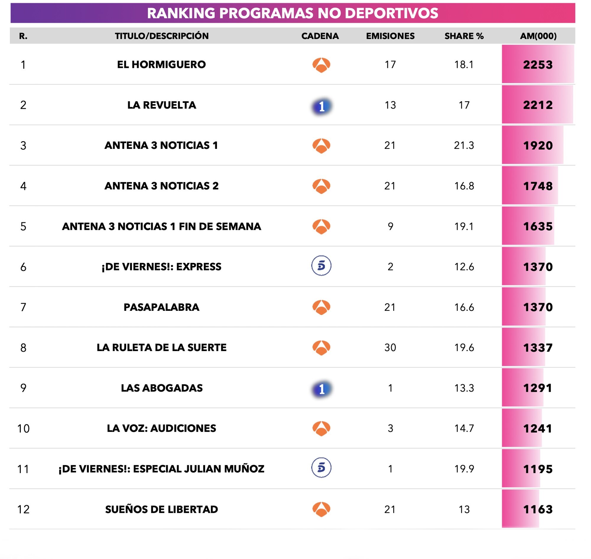Click the EL HORMIGUERO program title
Image resolution: width=591 pixels, height=559 pixels.
point(161,64)
